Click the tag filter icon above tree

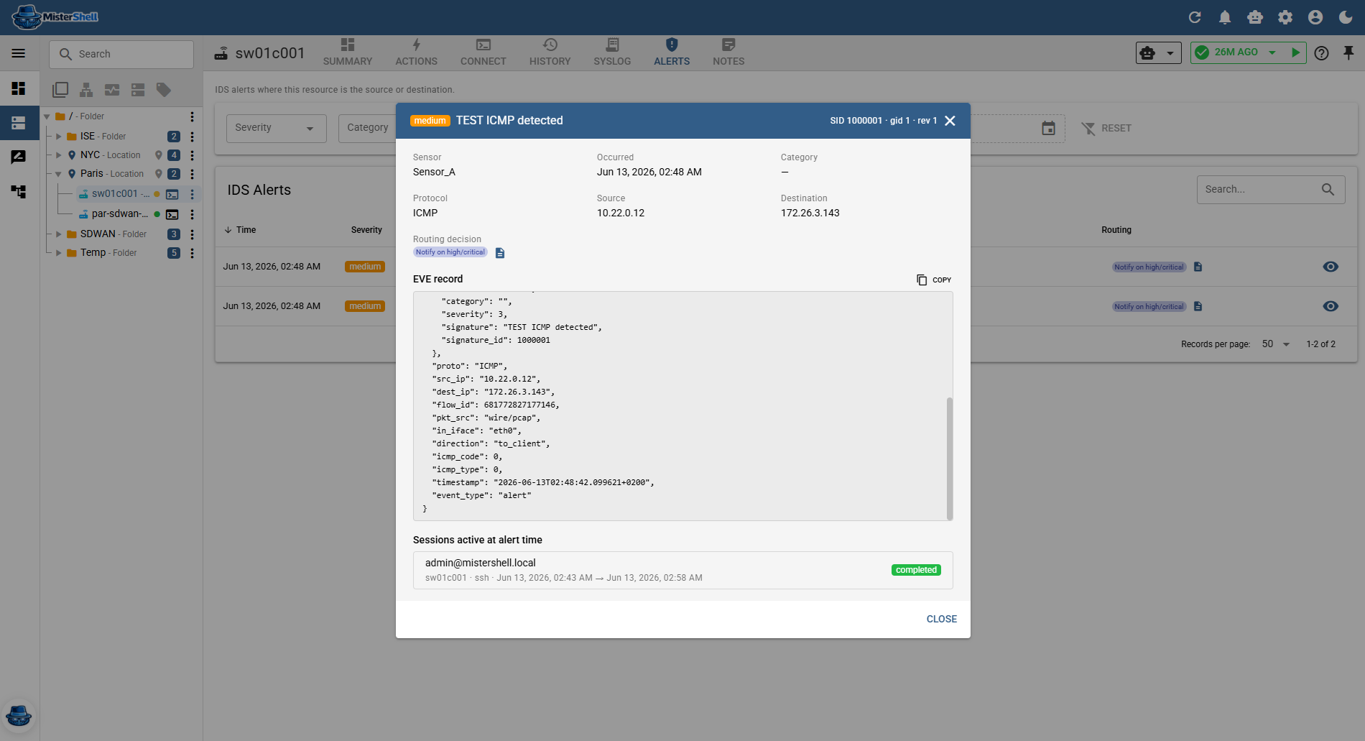point(164,90)
